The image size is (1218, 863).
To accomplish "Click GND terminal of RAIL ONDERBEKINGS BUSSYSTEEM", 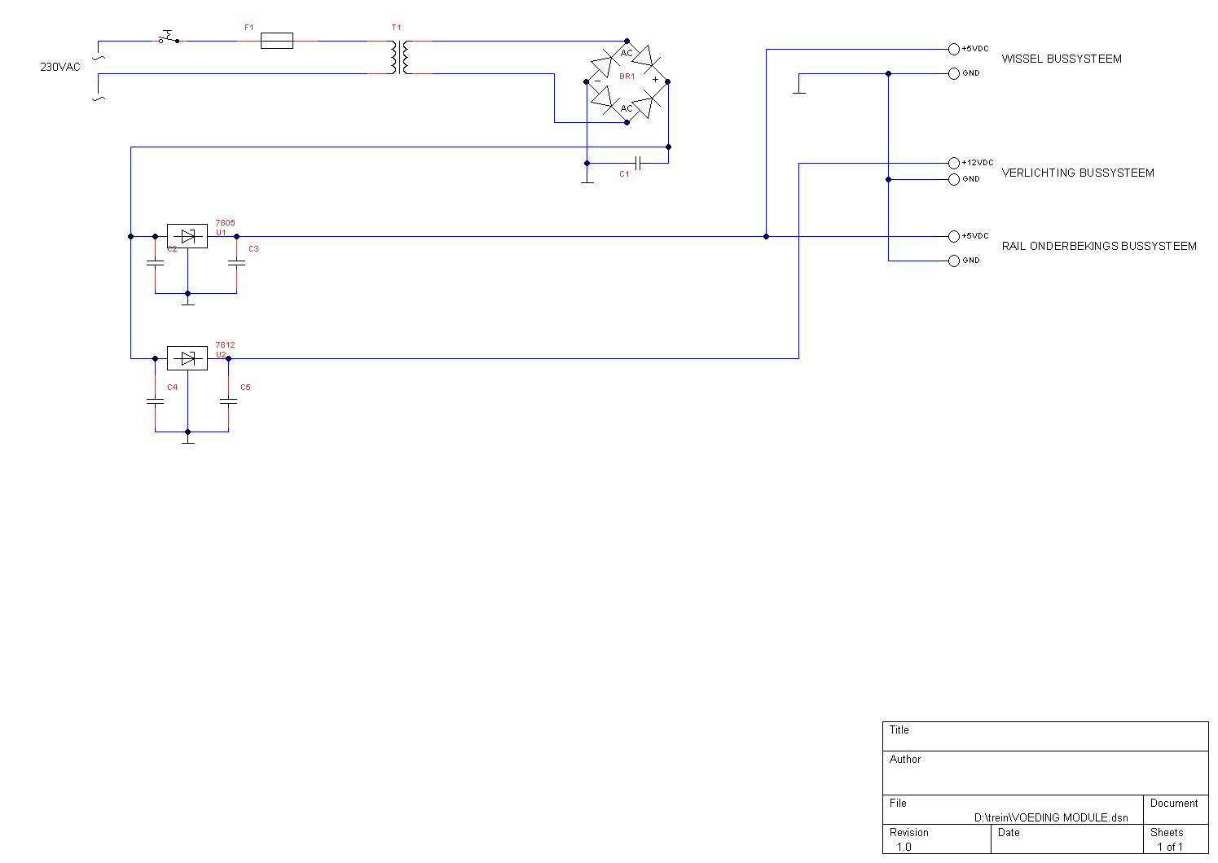I will tap(954, 261).
